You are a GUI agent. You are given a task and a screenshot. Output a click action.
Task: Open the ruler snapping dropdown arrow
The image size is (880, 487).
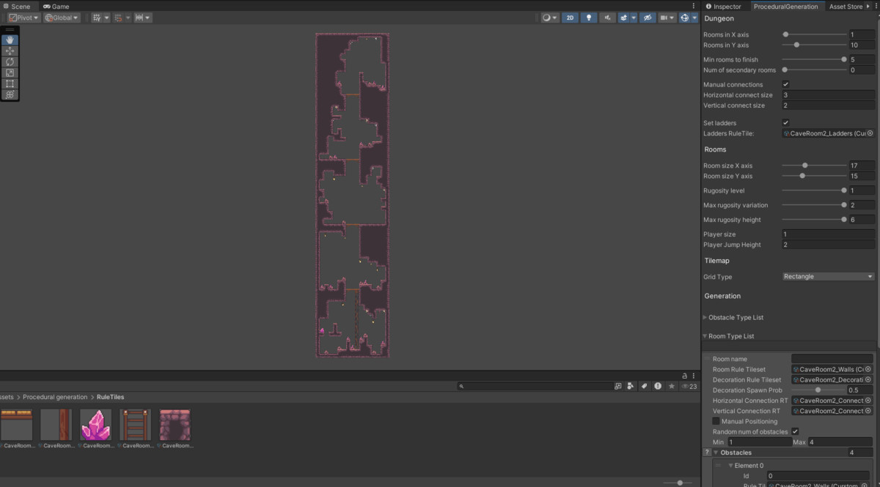tap(148, 18)
